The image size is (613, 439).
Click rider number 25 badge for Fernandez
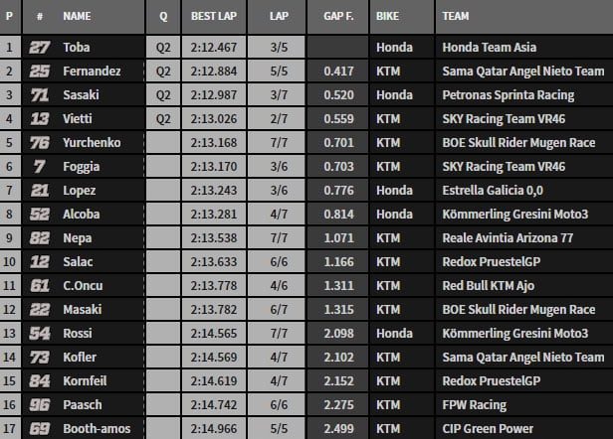coord(39,71)
